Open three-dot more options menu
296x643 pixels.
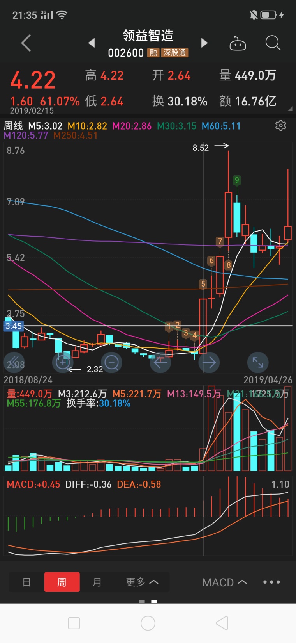tap(271, 582)
